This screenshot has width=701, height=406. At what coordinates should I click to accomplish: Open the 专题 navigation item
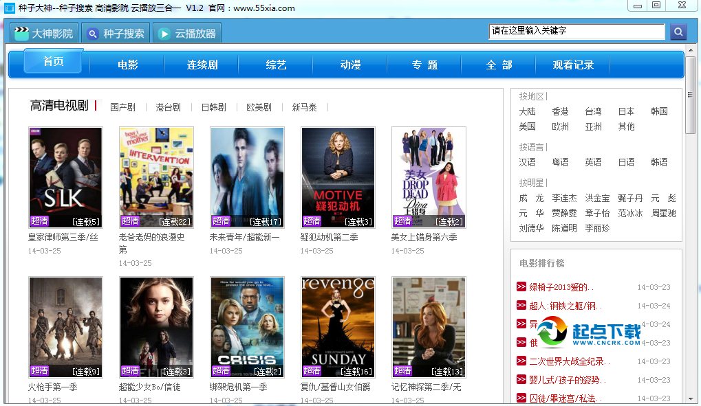424,65
